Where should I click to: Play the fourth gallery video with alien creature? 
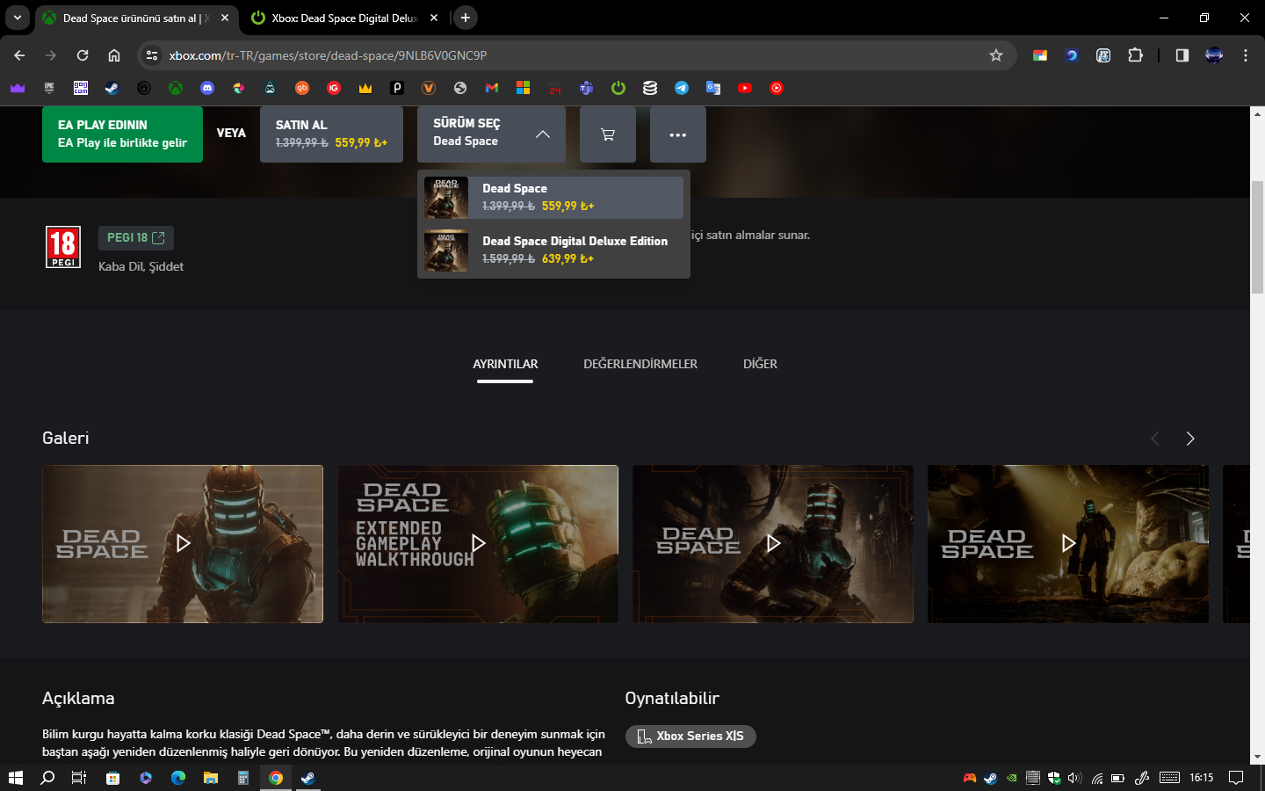[1068, 544]
